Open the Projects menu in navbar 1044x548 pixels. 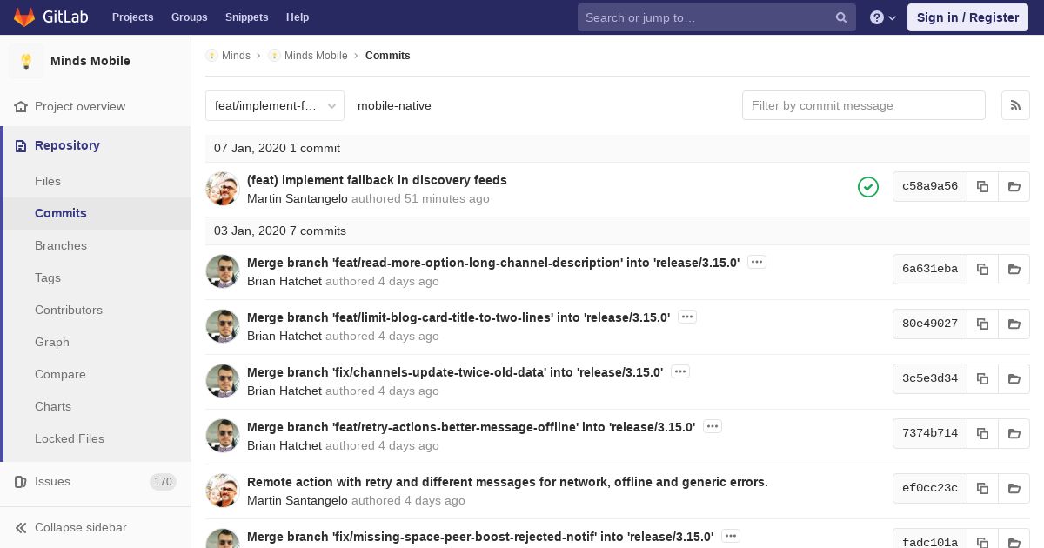point(132,17)
